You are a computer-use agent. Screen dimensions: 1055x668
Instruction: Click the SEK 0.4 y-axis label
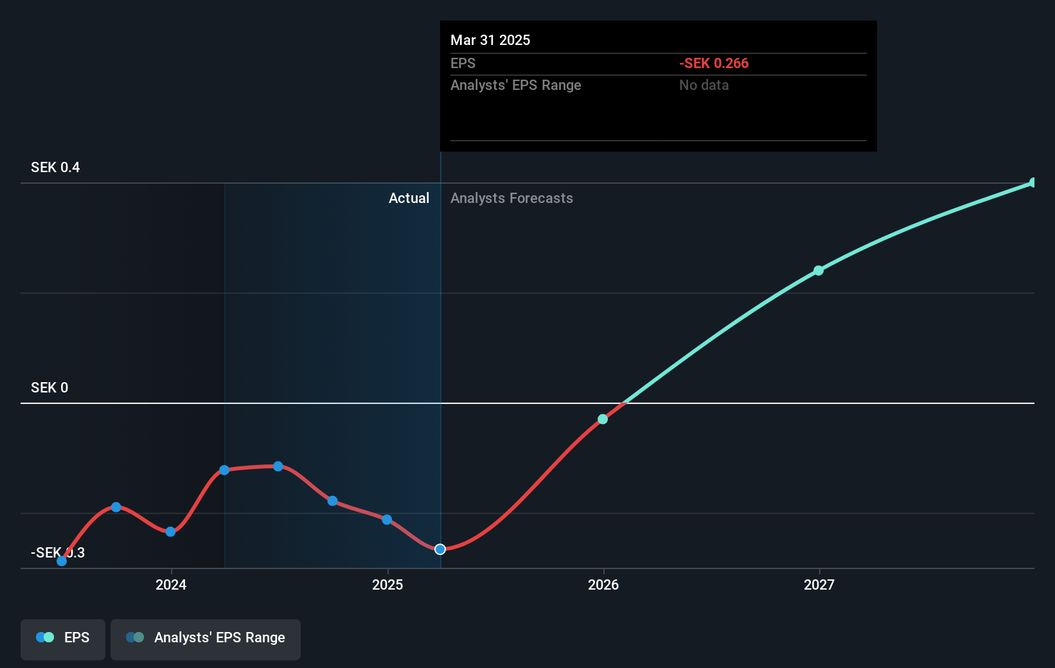coord(55,168)
